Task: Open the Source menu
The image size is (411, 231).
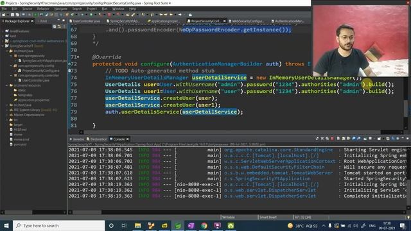Action: (27, 8)
